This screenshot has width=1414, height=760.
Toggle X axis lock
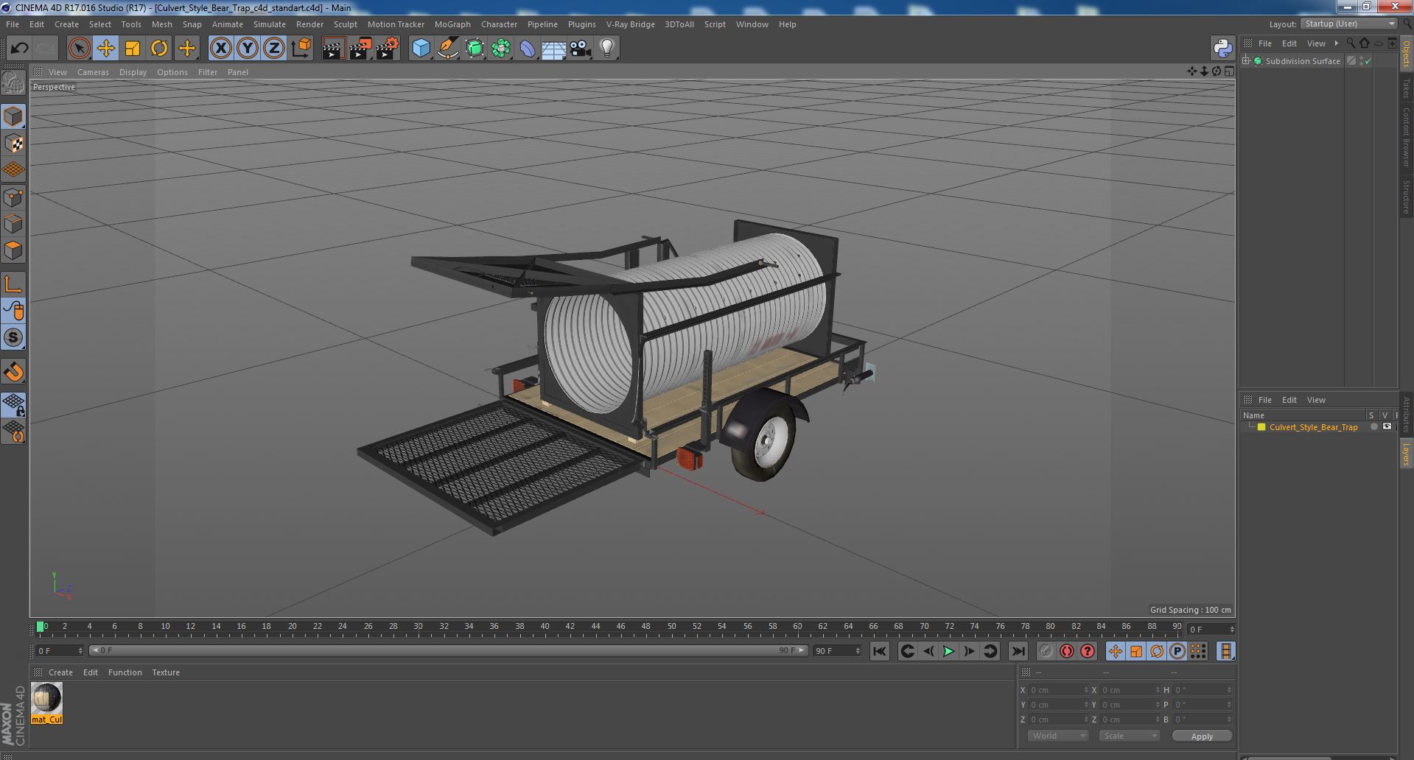tap(220, 49)
